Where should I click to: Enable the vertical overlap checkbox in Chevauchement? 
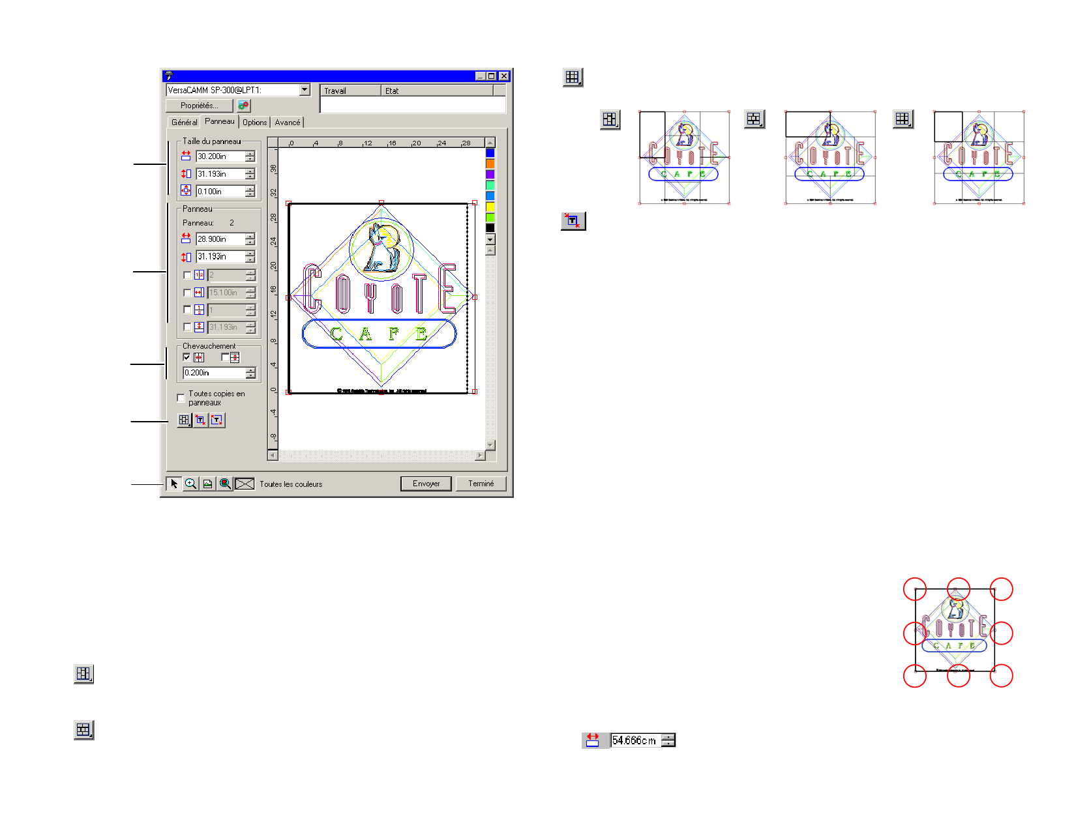click(225, 357)
